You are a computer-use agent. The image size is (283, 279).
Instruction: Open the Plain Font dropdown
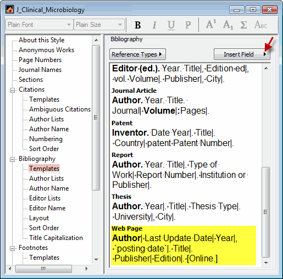[x=40, y=25]
